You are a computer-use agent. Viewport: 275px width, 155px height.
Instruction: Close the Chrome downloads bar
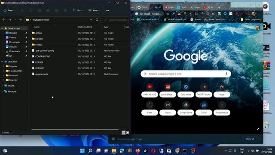(x=260, y=139)
